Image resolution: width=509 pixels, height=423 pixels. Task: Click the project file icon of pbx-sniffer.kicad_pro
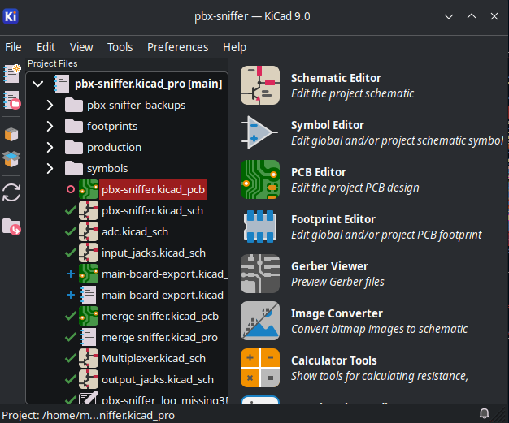61,84
